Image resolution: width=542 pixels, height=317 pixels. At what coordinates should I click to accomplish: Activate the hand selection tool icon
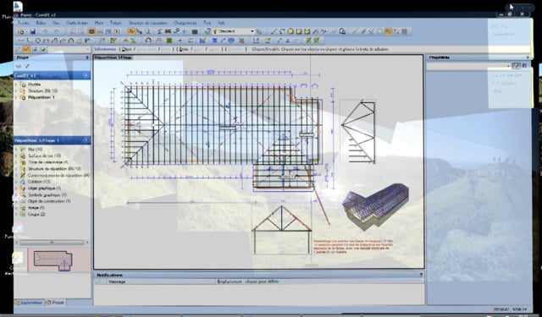pyautogui.click(x=131, y=31)
